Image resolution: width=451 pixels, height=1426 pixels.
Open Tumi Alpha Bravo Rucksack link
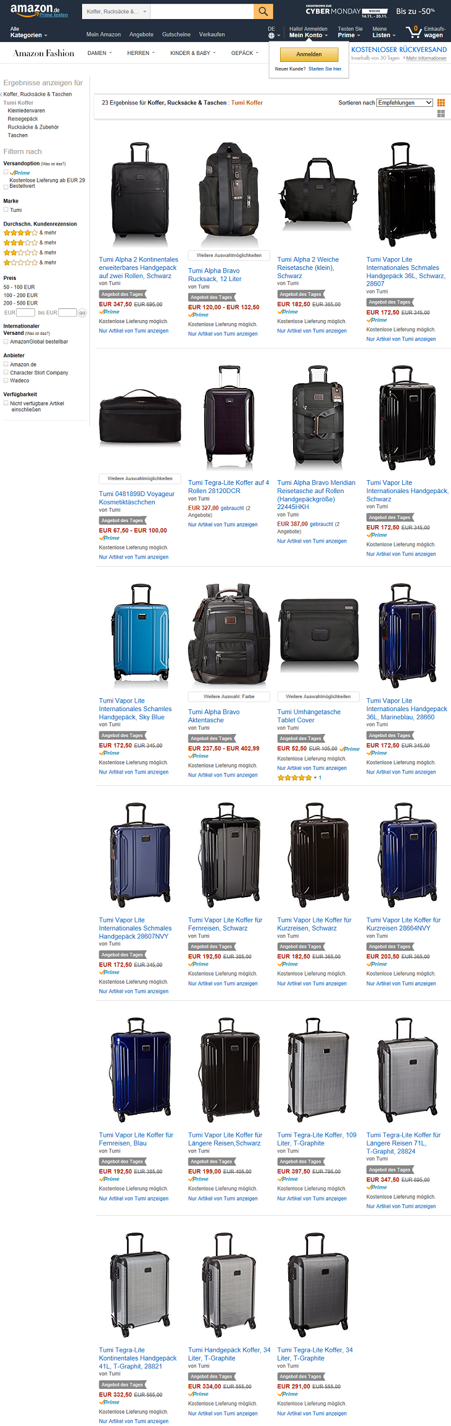pos(215,275)
